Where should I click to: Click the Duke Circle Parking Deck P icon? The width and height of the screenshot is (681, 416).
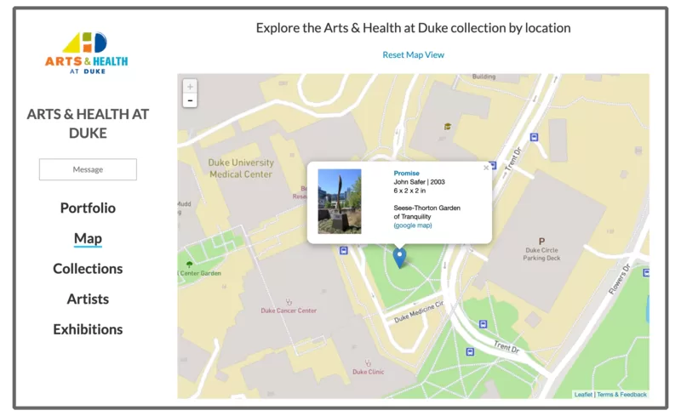click(x=541, y=241)
